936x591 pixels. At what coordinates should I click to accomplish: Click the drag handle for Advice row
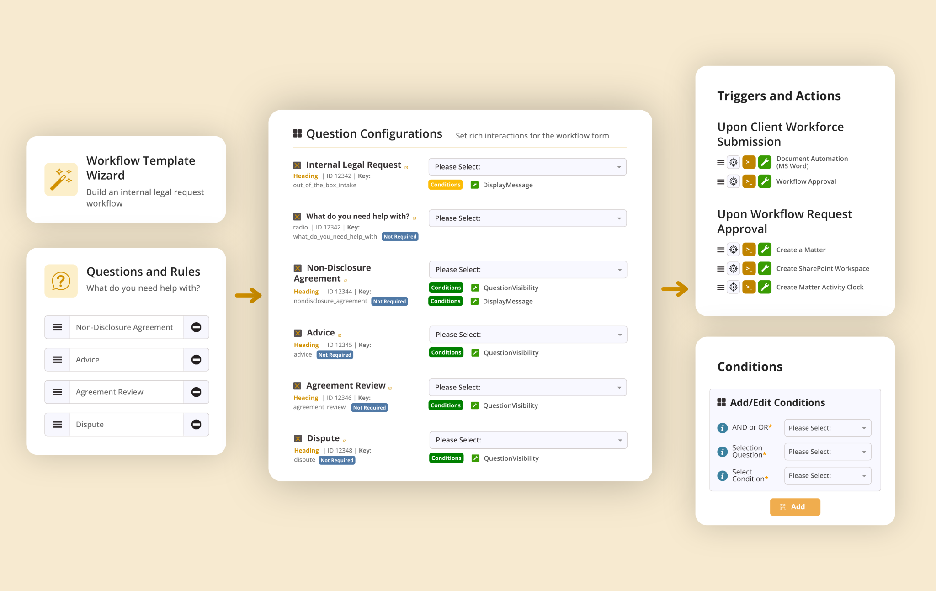click(57, 360)
